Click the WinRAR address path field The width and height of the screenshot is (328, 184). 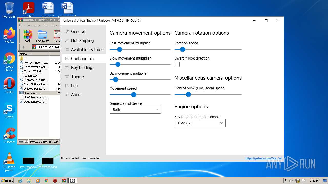(x=46, y=47)
